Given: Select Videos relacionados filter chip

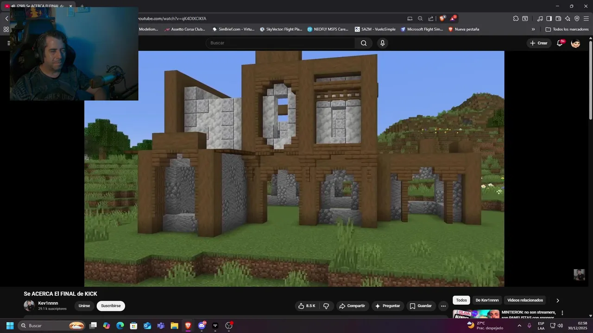Looking at the screenshot, I should pyautogui.click(x=525, y=300).
